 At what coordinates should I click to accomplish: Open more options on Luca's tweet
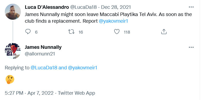[x=191, y=7]
